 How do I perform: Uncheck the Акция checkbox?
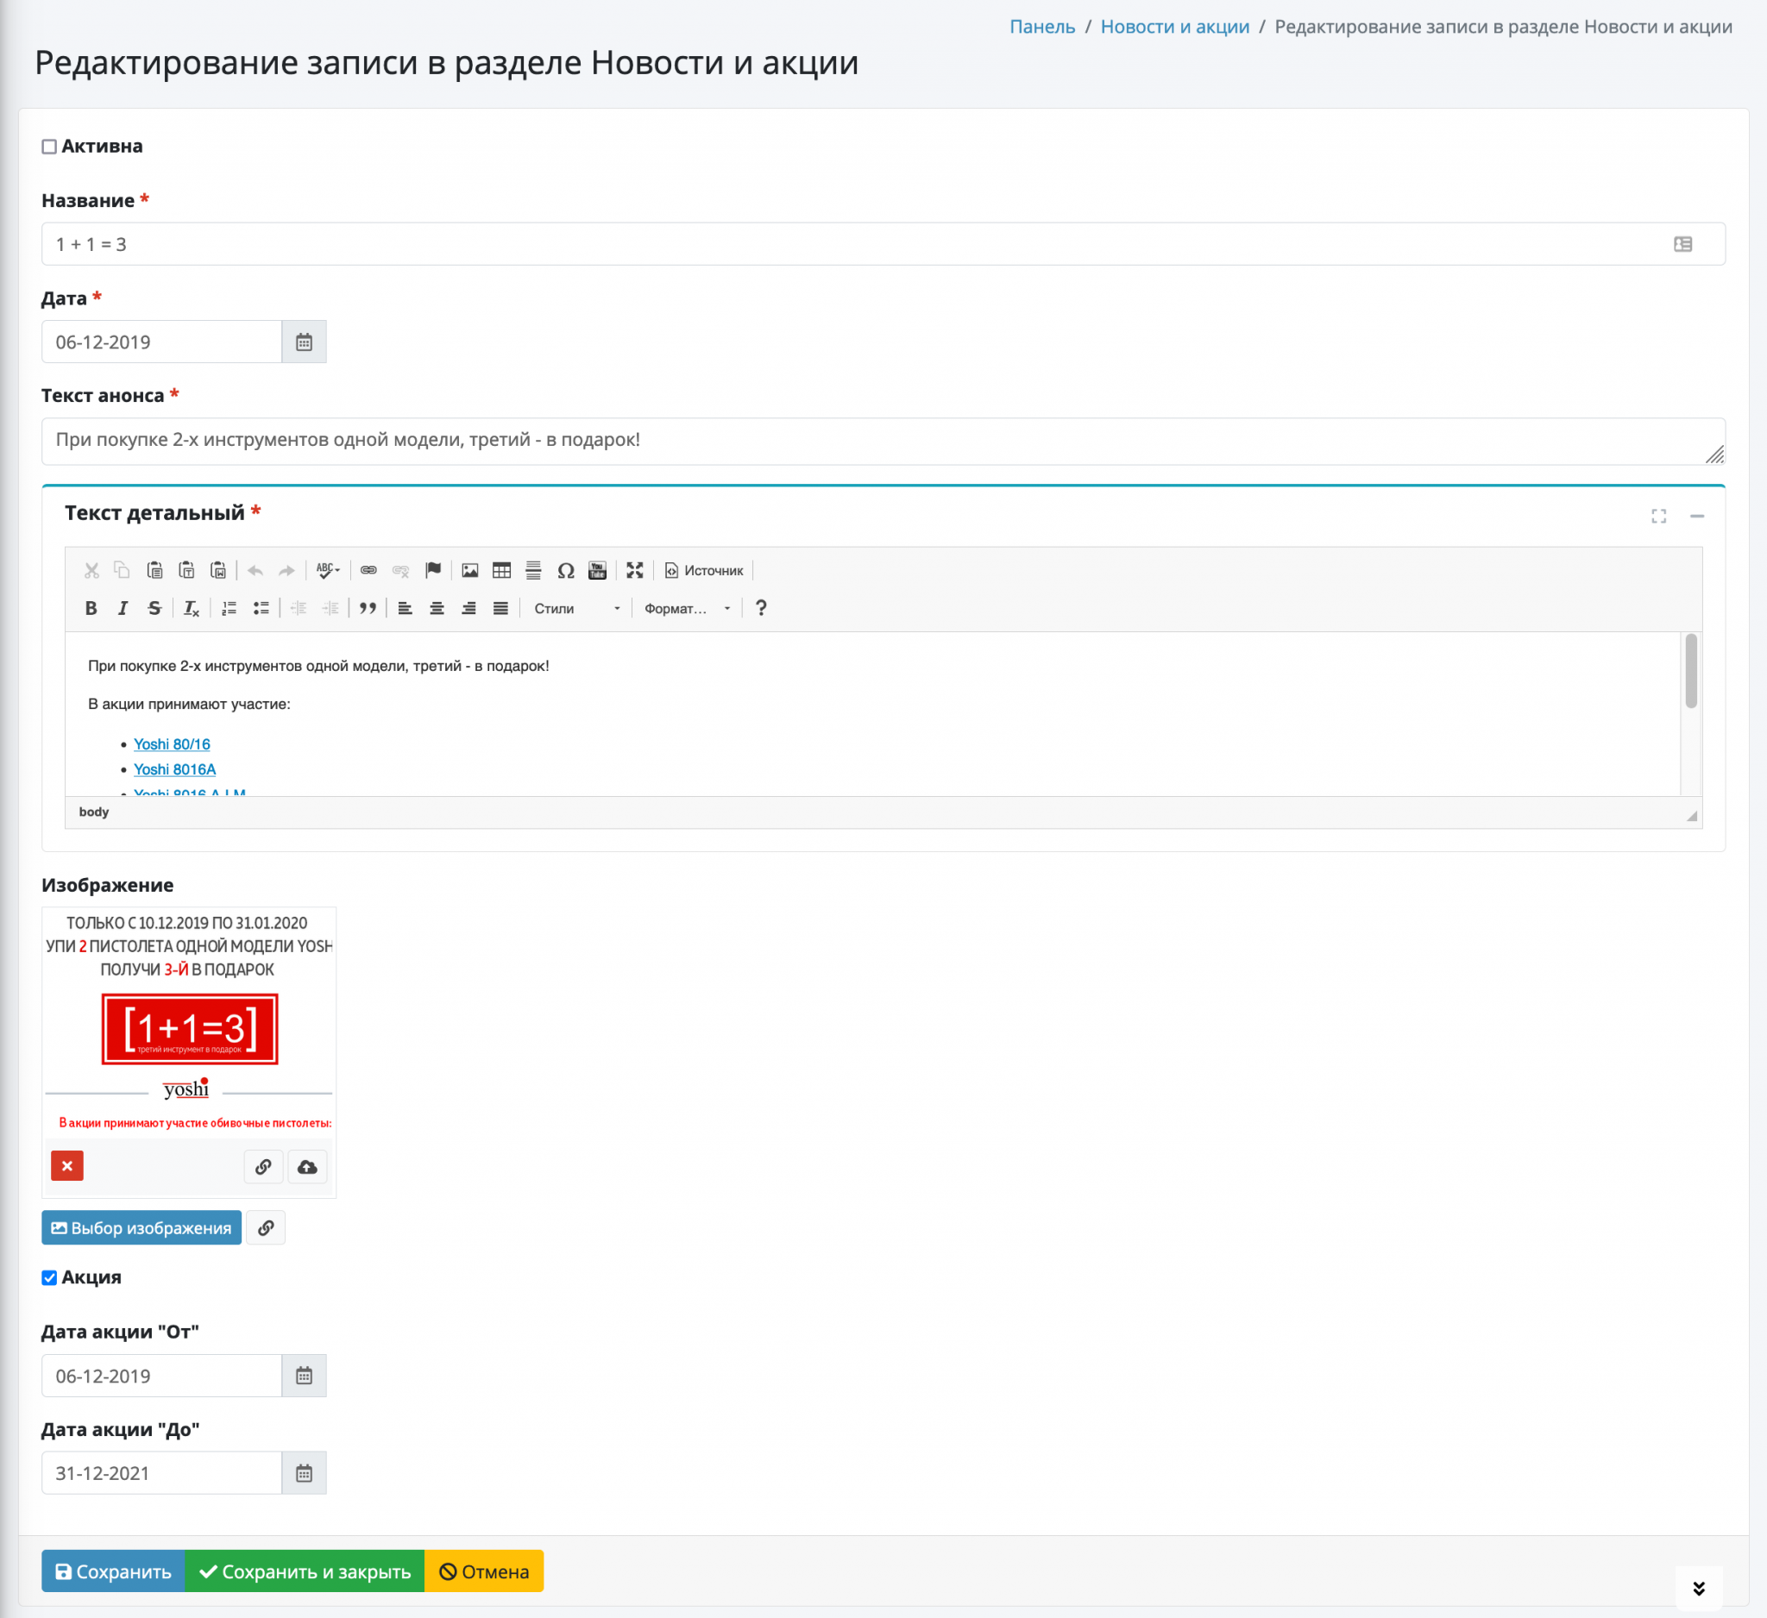click(x=49, y=1278)
